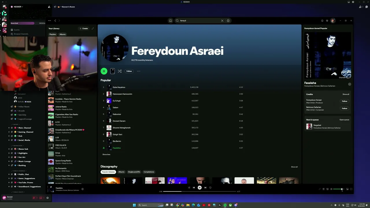
Task: Select the Playlists filter chip
Action: point(53,34)
